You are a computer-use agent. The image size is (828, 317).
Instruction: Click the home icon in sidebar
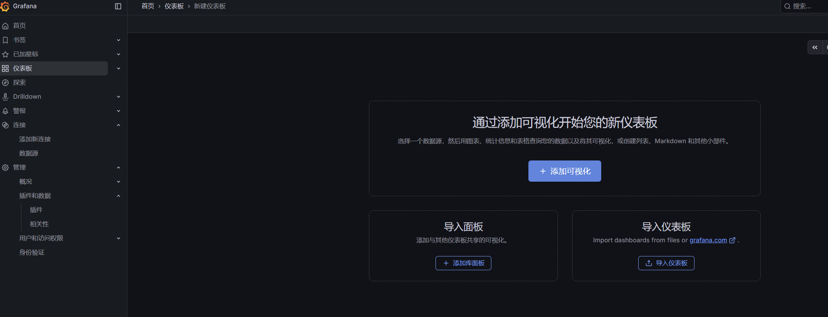click(6, 26)
